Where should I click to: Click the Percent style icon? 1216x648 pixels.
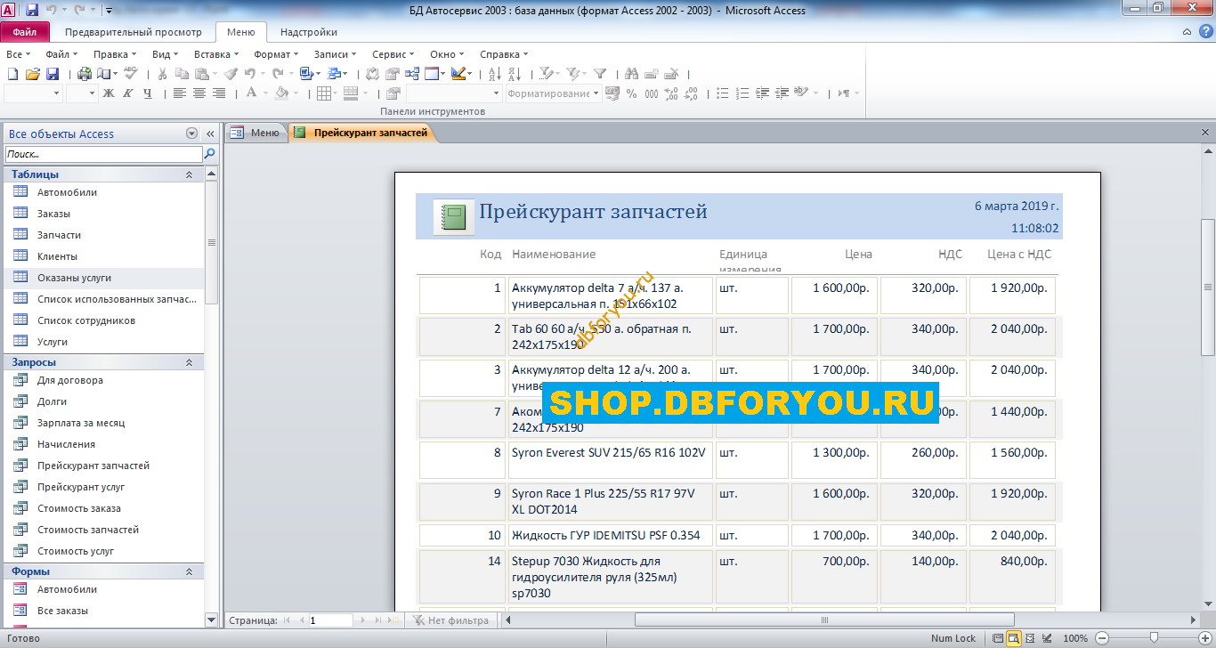632,93
